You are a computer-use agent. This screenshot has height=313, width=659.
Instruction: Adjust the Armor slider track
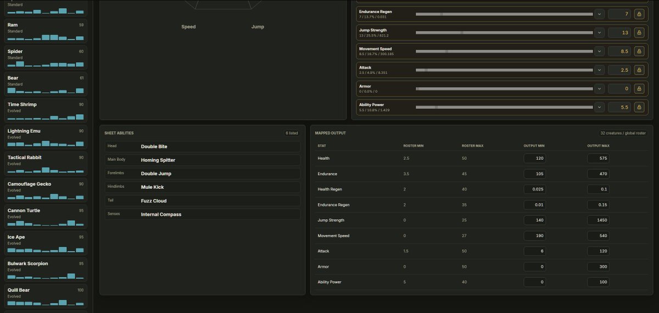click(x=504, y=88)
